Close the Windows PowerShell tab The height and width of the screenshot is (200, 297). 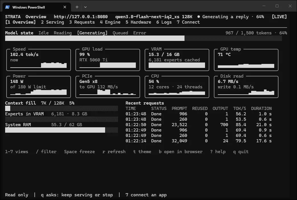click(65, 7)
